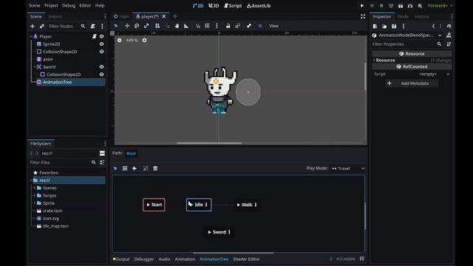Switch to the Node dock tab
Screen dimensions: 473x266
coord(403,16)
